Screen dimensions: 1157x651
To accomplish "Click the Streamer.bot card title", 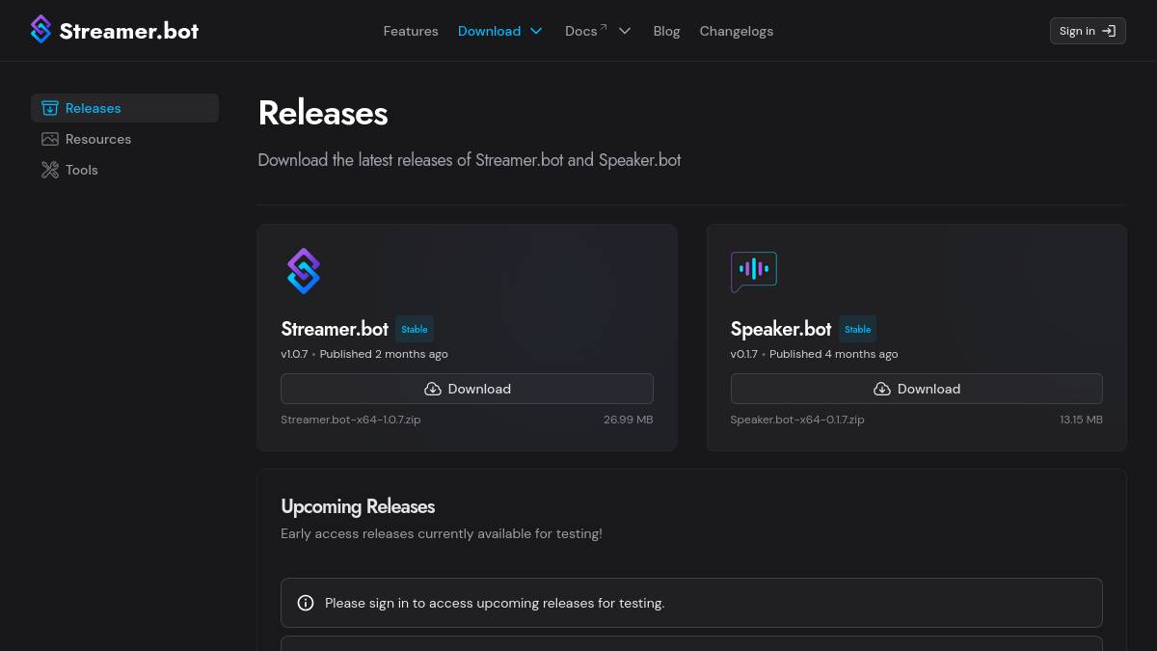I will [x=335, y=329].
